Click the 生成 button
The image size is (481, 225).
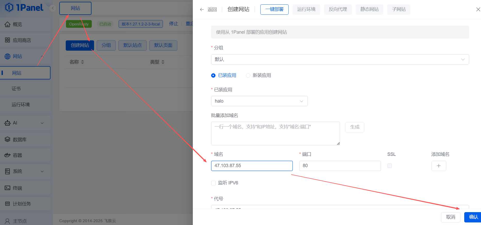coord(354,127)
